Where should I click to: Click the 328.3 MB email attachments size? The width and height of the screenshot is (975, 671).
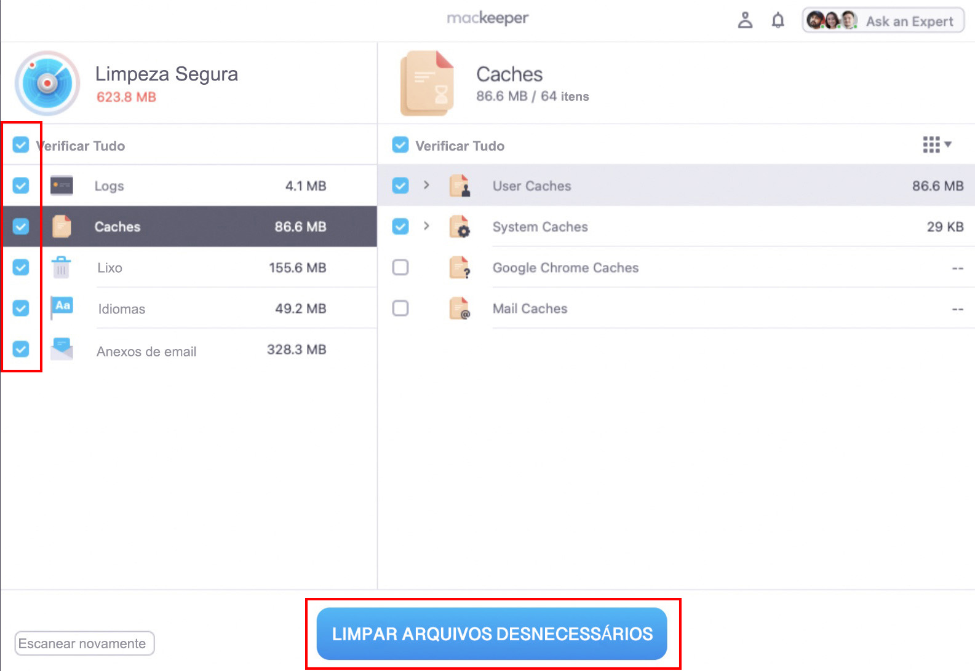(x=296, y=350)
